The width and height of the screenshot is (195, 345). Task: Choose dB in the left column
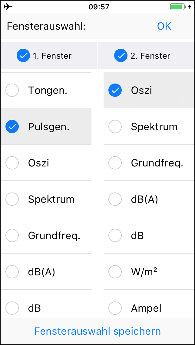tap(12, 308)
